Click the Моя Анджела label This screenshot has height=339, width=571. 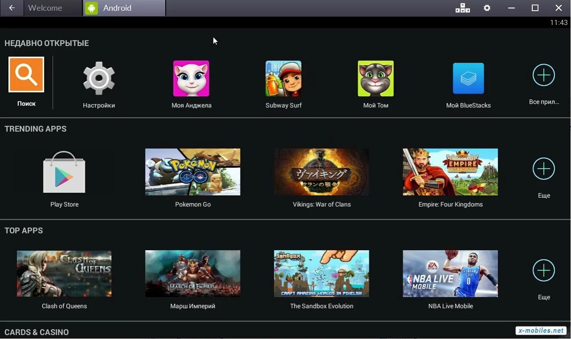pyautogui.click(x=192, y=106)
